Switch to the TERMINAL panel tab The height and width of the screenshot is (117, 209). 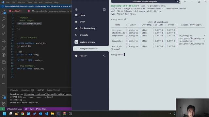pos(14,90)
